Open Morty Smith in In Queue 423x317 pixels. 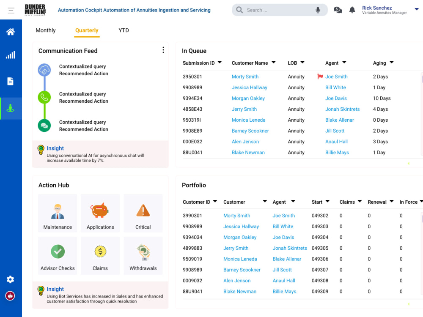tap(245, 77)
